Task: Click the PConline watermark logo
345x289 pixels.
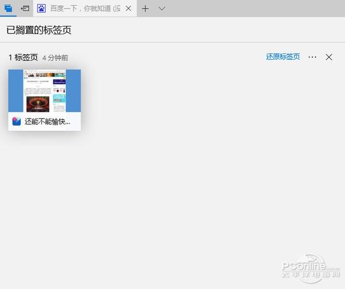Action: pos(311,268)
